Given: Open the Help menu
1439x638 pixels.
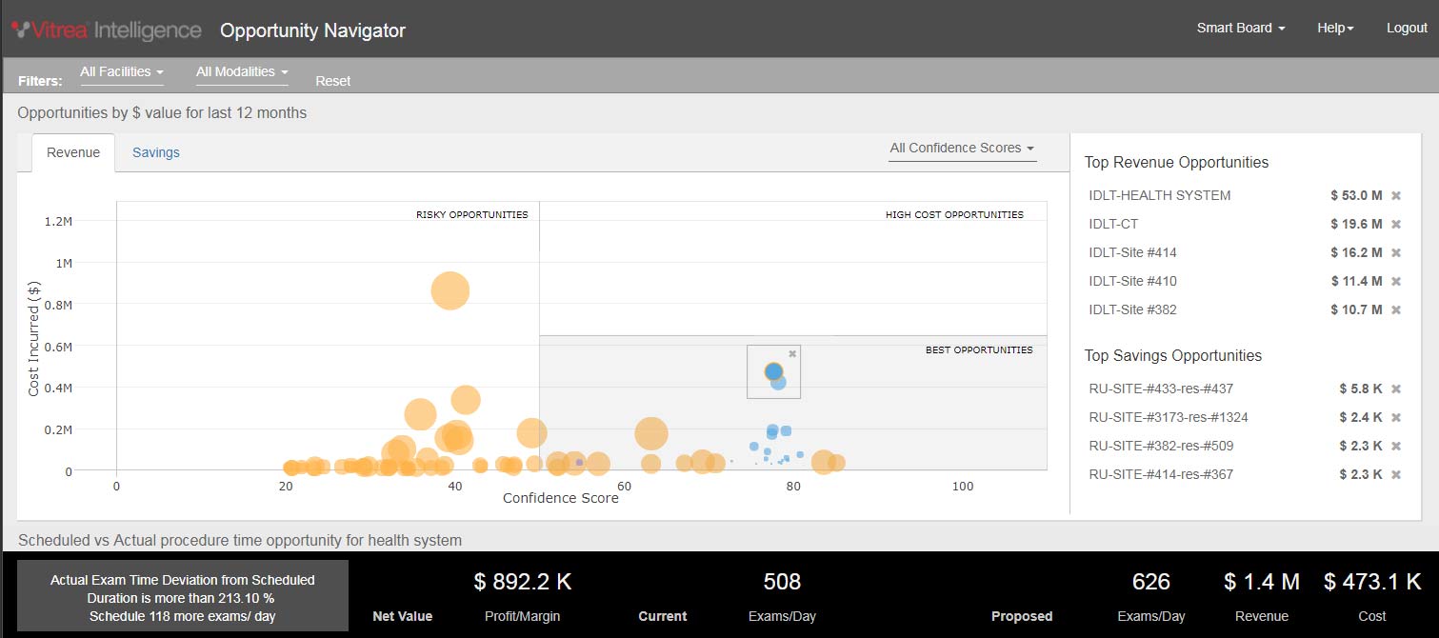Looking at the screenshot, I should click(x=1335, y=29).
